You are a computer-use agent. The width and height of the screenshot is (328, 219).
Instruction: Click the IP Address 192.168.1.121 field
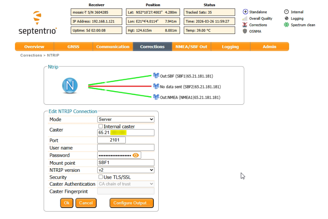point(96,21)
